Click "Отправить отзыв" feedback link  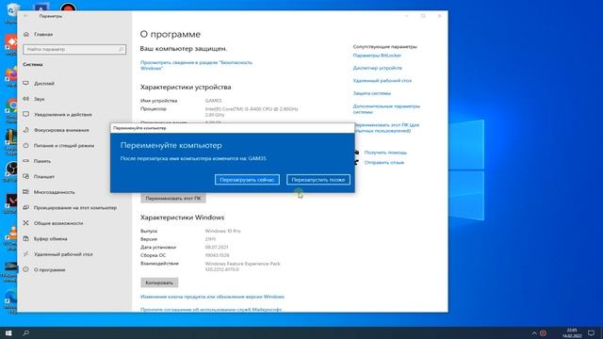coord(383,162)
